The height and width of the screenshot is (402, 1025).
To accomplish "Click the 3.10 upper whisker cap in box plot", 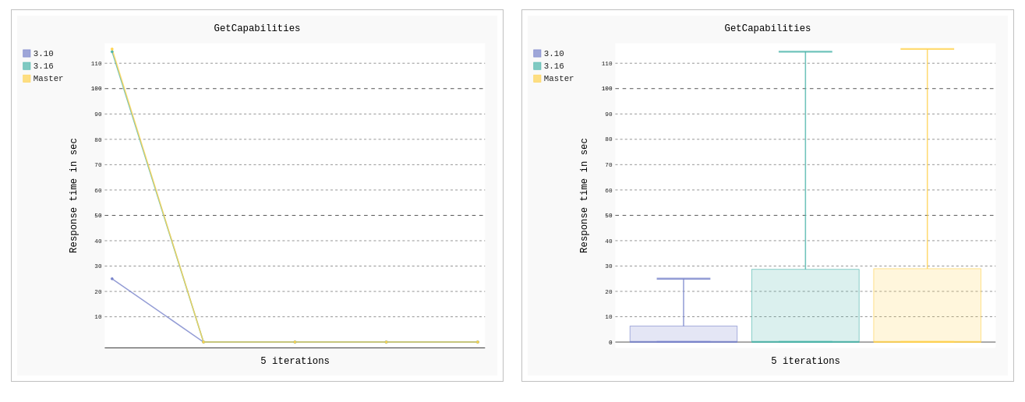I will 684,279.
